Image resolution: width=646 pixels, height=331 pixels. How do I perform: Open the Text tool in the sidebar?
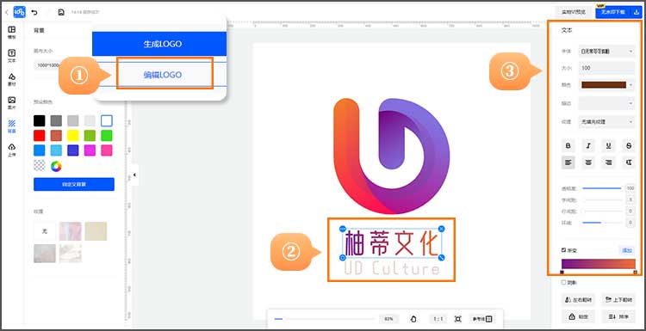pyautogui.click(x=12, y=56)
